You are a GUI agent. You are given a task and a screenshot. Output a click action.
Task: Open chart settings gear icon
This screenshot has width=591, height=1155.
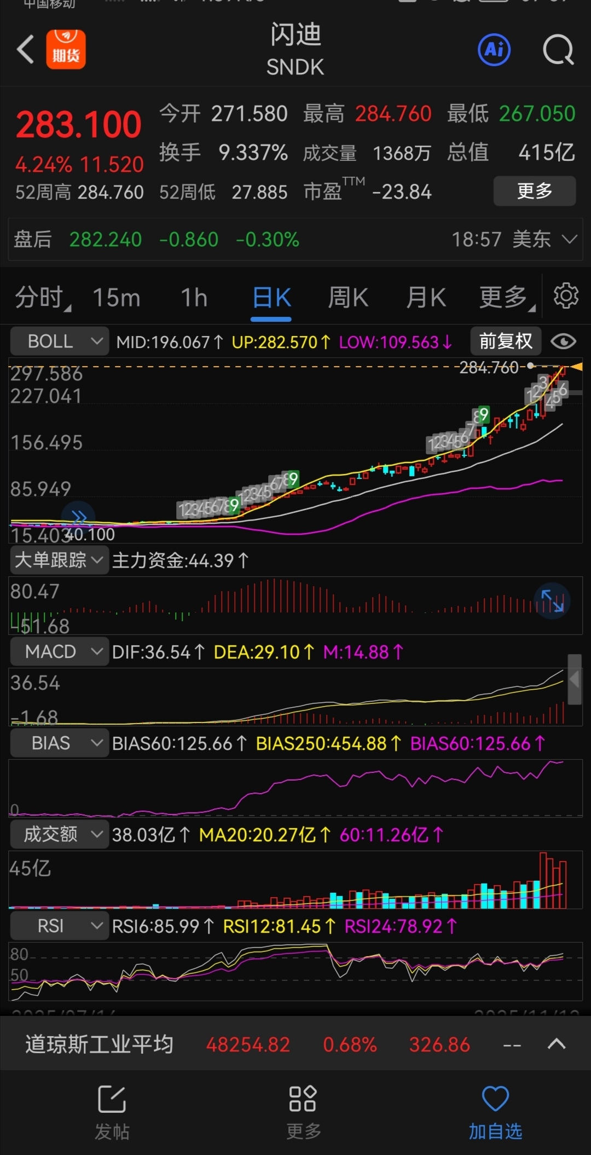click(x=566, y=296)
